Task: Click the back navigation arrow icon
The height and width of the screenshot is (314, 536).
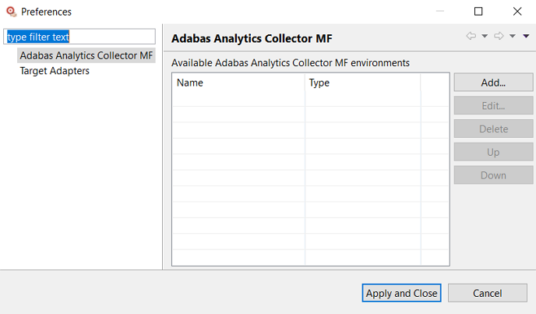Action: [471, 37]
